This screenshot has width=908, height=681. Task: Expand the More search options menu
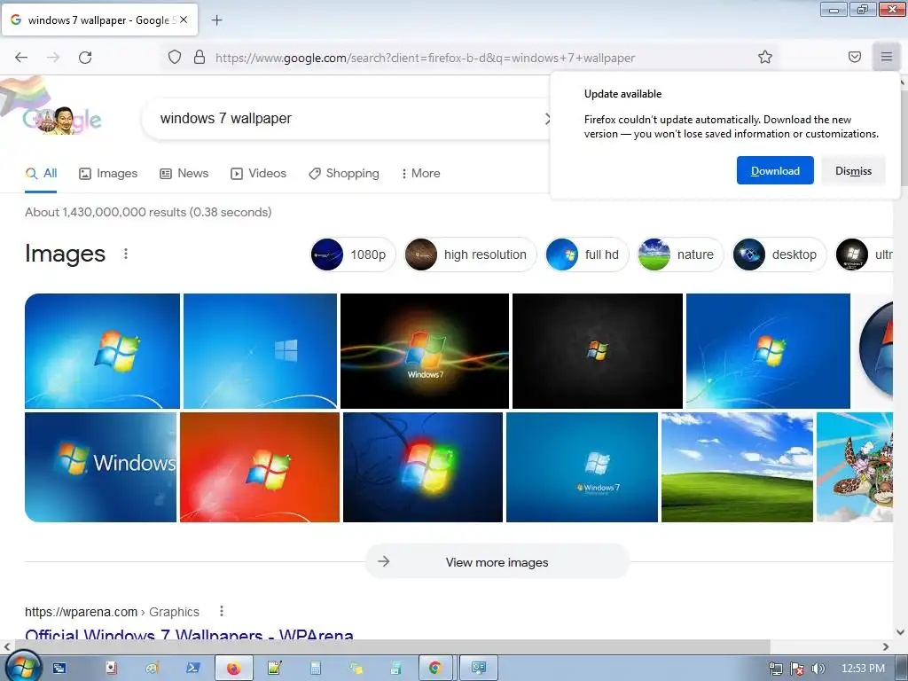click(420, 173)
